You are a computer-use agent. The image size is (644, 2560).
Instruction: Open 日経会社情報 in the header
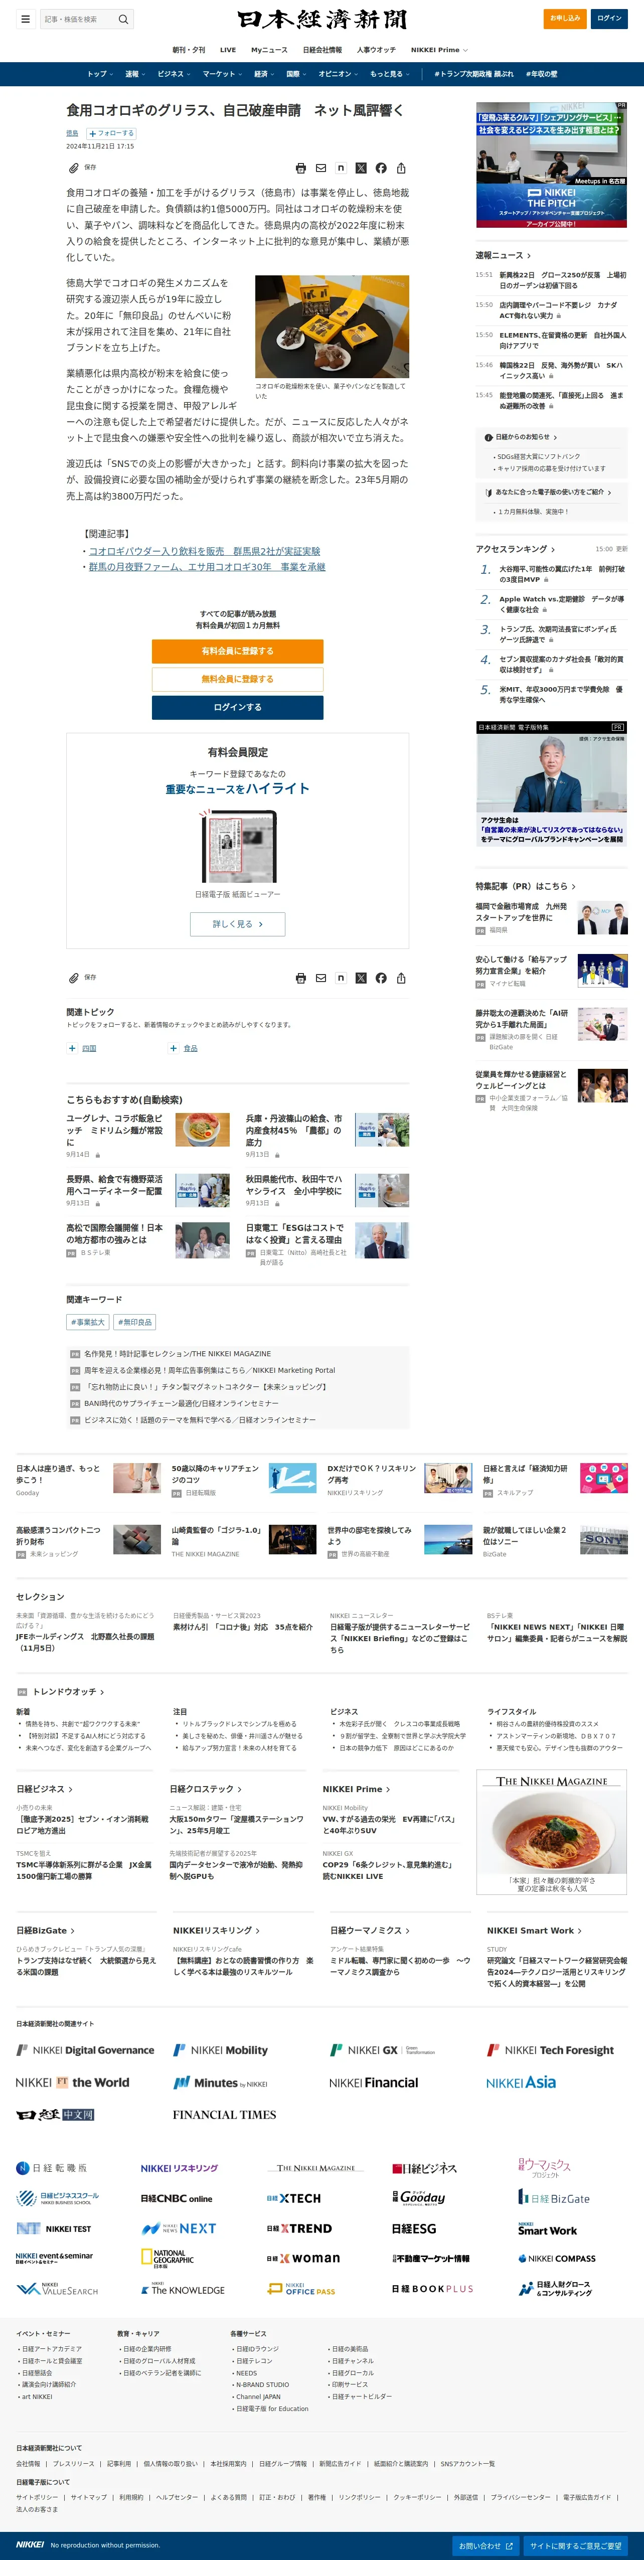322,50
